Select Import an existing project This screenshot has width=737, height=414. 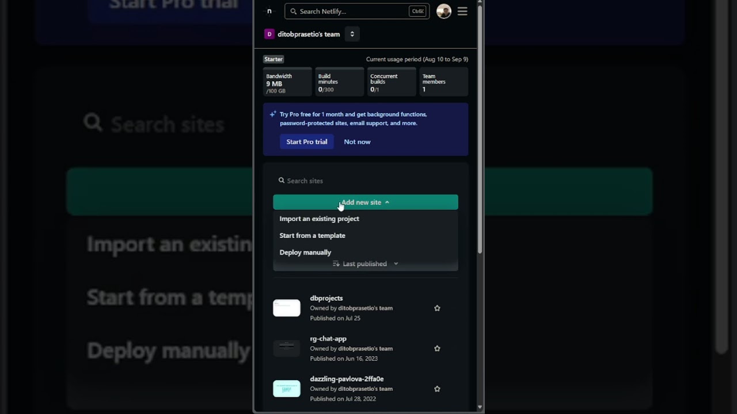coord(320,219)
